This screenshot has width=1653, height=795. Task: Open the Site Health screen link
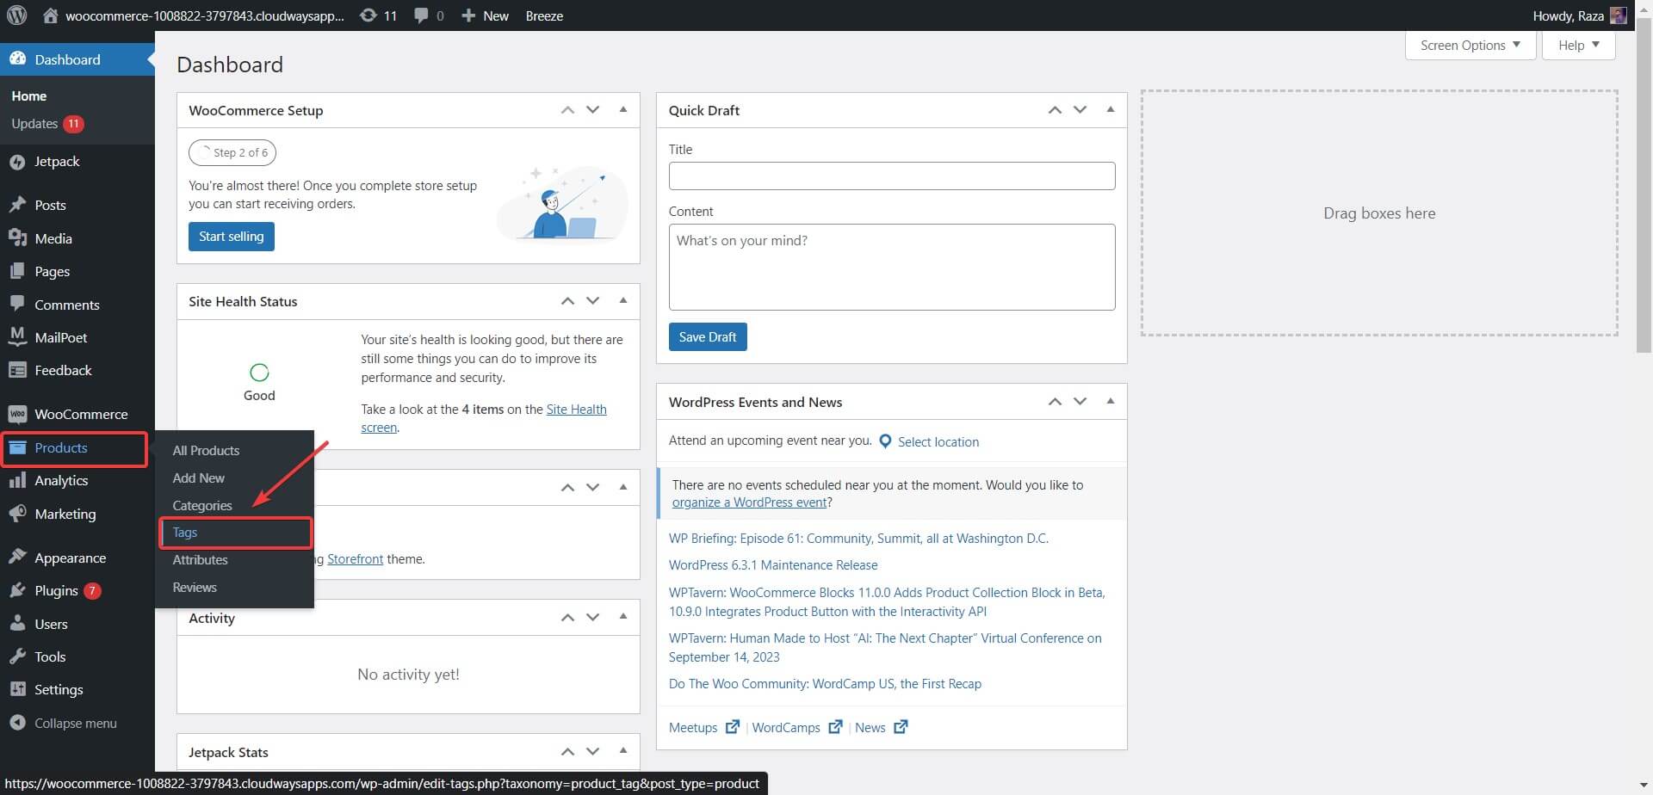[x=576, y=410]
